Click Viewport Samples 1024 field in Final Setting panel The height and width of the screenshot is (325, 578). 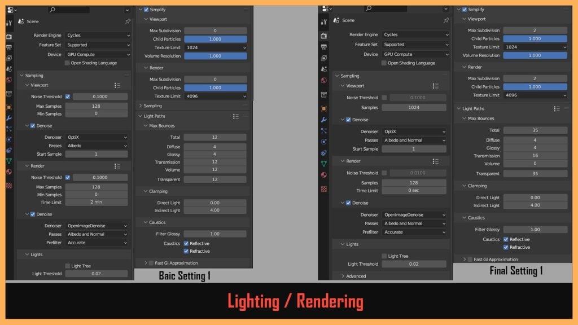(x=414, y=108)
